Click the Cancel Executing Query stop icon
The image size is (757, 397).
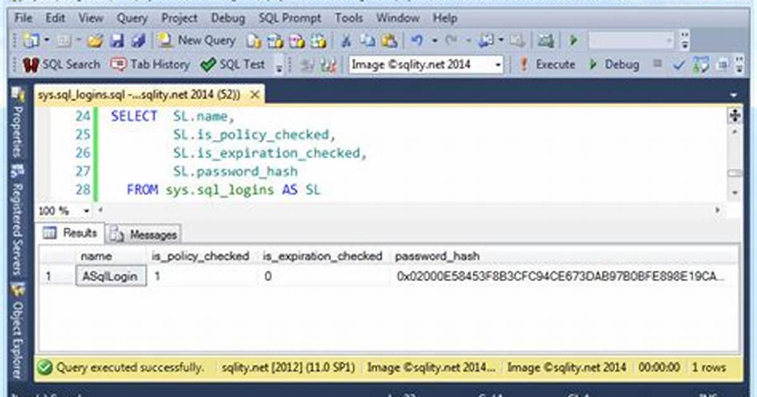pyautogui.click(x=657, y=64)
